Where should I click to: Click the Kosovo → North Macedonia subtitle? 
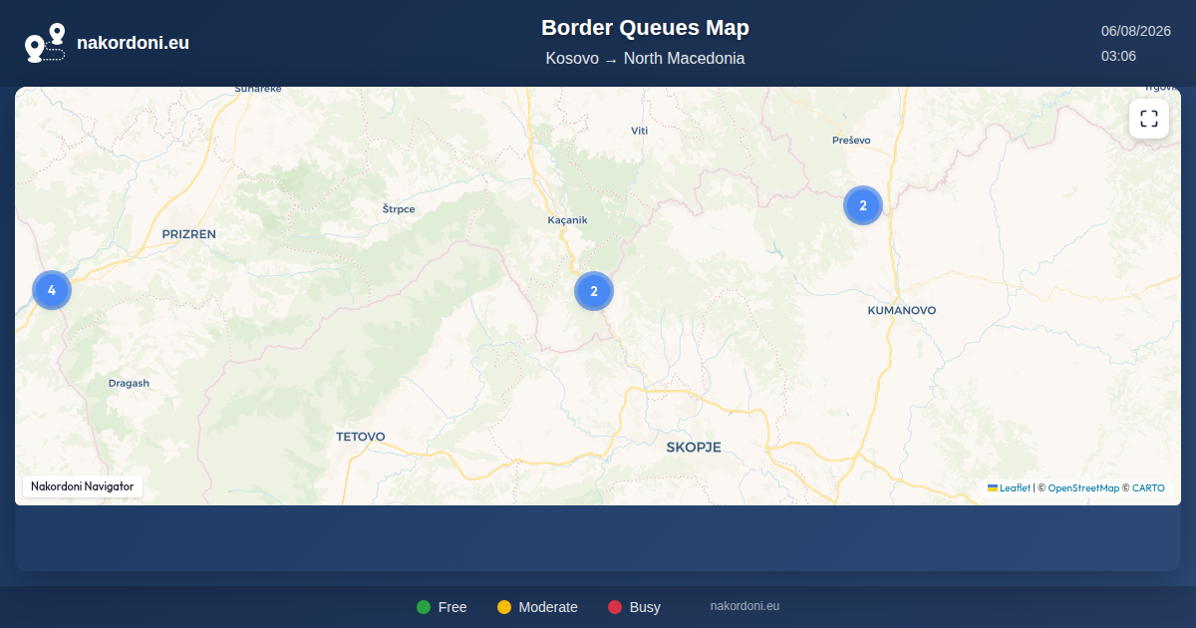(645, 59)
